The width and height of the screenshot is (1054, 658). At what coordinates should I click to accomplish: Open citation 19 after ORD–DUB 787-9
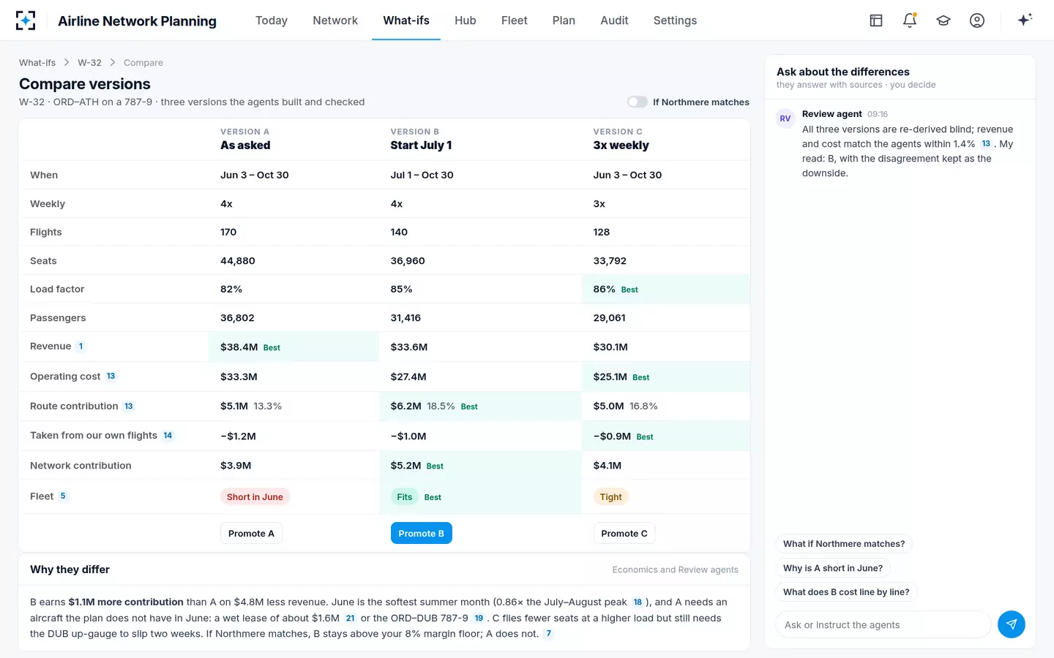click(x=479, y=619)
